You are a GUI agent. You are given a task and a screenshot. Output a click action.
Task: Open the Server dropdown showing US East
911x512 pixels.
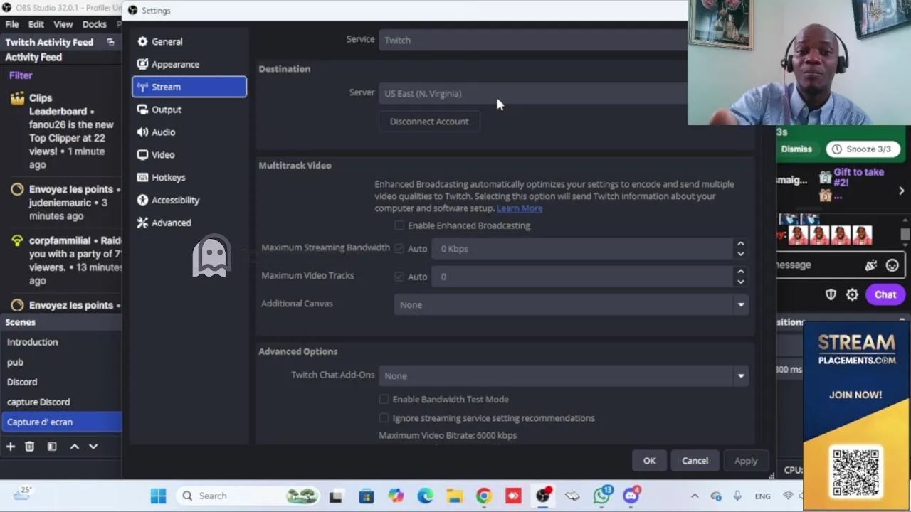tap(534, 93)
